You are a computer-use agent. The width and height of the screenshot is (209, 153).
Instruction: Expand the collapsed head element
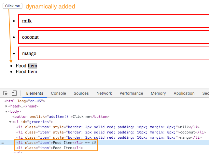[x=6, y=106]
